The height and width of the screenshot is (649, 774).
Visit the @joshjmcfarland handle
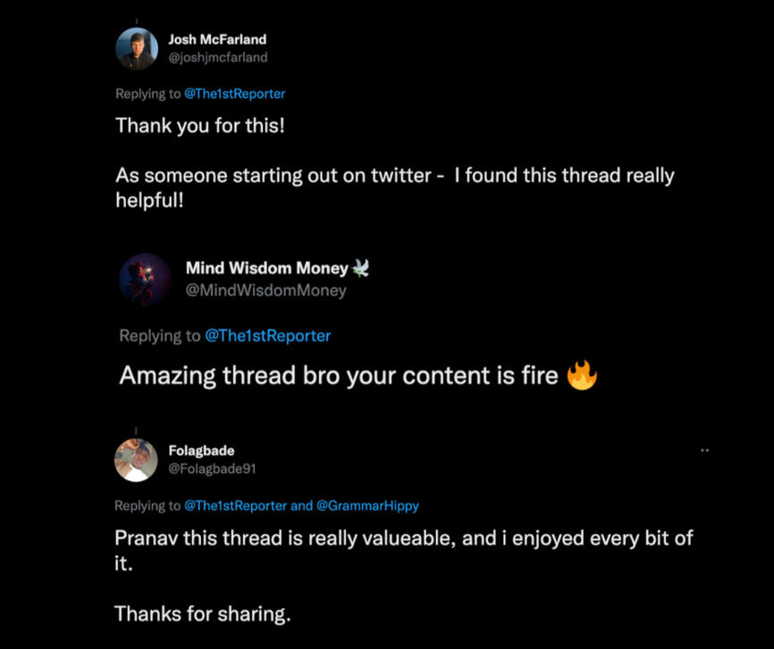click(x=218, y=57)
